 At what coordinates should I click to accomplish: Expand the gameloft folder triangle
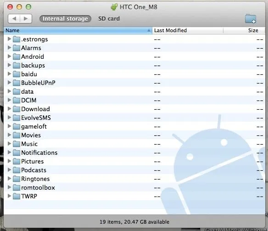9,126
